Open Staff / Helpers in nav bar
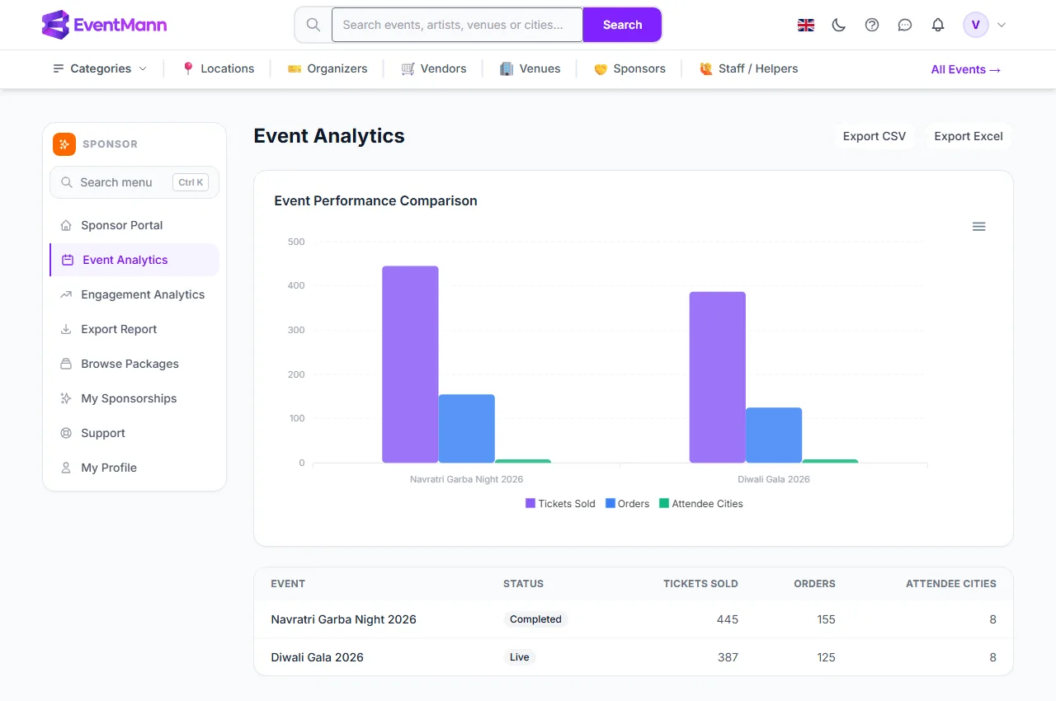The image size is (1056, 701). tap(748, 68)
